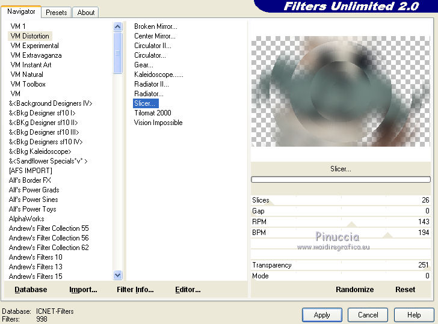This screenshot has height=324, width=438.
Task: Select &<Bkg Designers sf10 IV> category
Action: [x=46, y=142]
